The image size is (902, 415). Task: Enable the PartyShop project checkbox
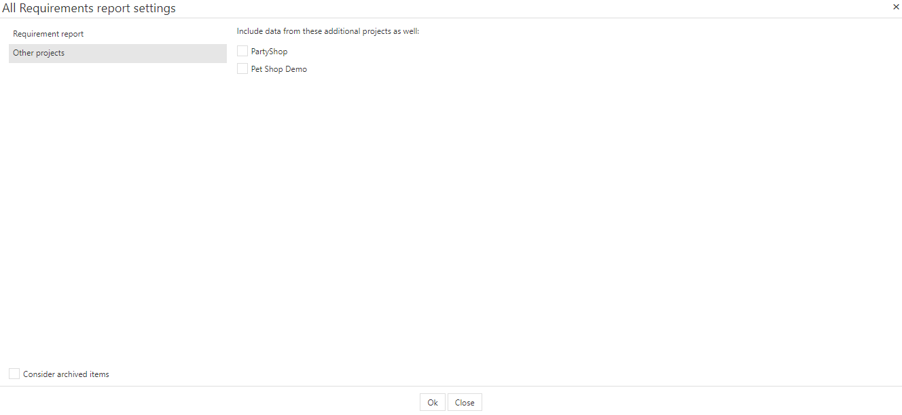[x=242, y=52]
